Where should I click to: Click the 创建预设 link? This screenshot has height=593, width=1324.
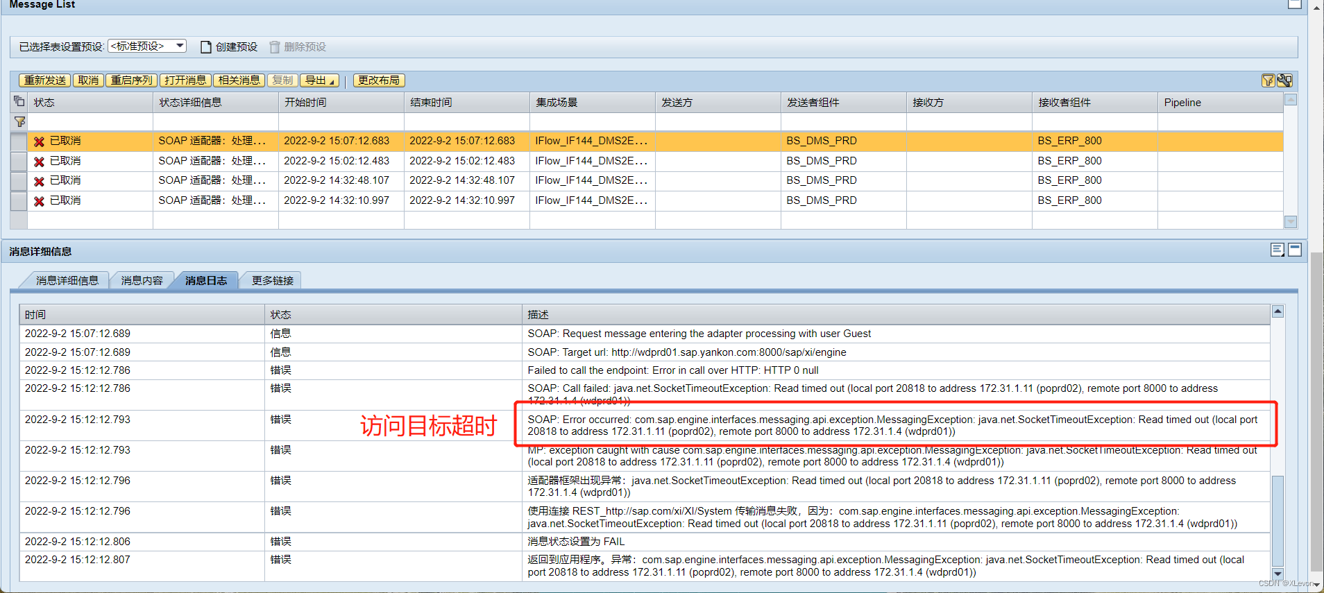point(237,47)
